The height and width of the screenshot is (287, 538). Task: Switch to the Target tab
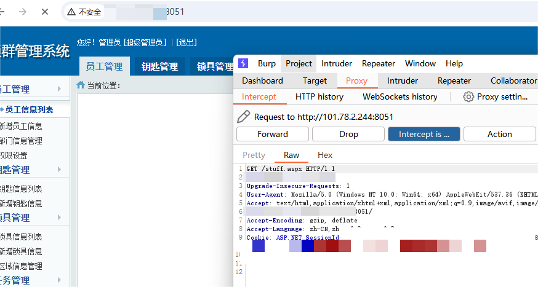(315, 81)
